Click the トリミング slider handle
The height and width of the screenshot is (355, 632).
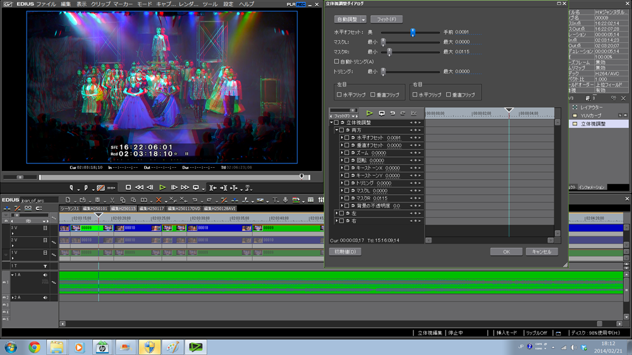coord(384,71)
